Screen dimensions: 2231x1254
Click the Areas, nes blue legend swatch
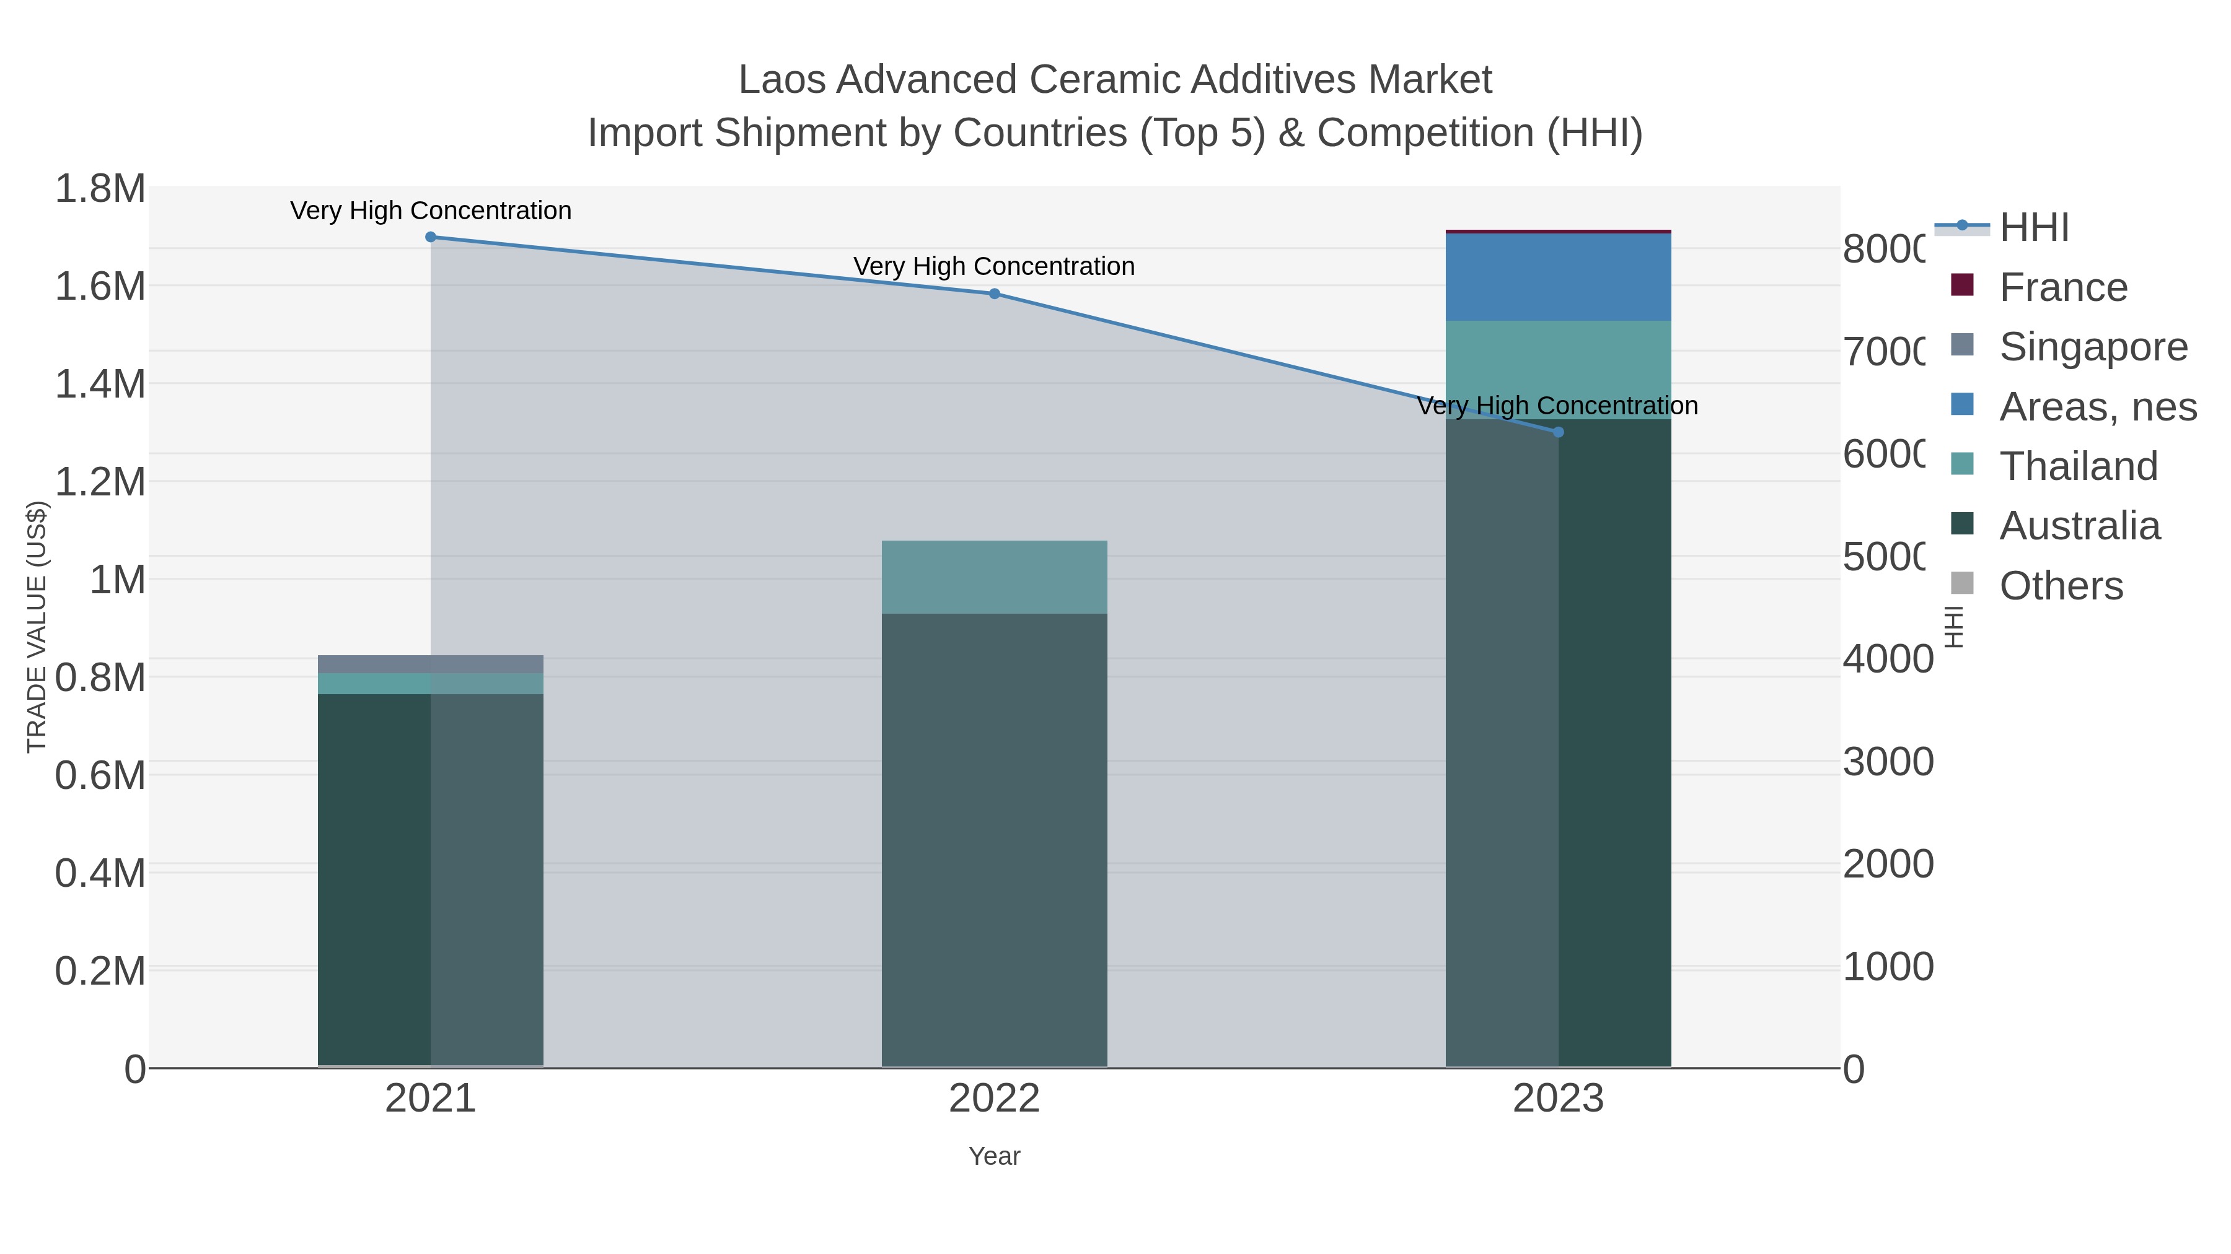coord(1961,404)
